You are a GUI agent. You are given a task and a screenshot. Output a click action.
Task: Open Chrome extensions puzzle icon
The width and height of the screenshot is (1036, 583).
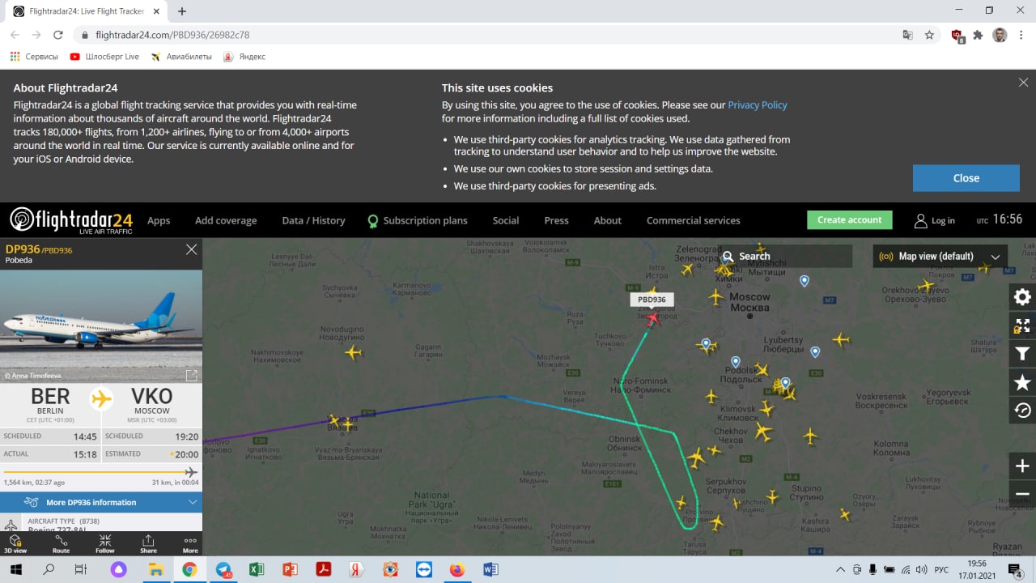pyautogui.click(x=978, y=35)
